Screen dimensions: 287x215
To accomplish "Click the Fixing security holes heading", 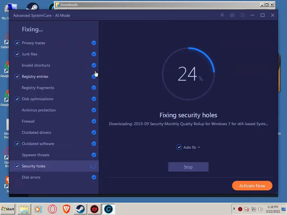I will point(188,115).
